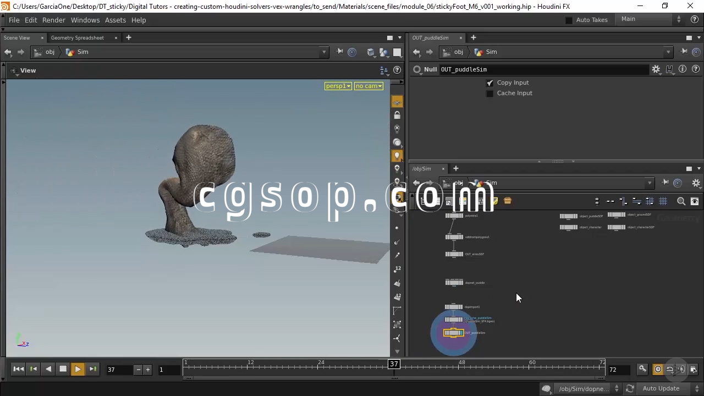704x396 pixels.
Task: Click the align nodes horizontally icon
Action: click(610, 201)
